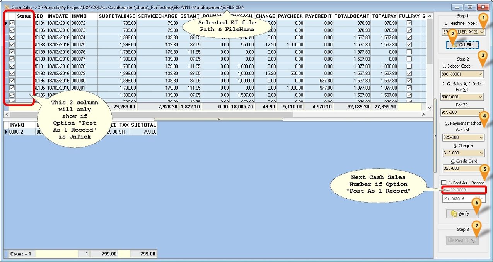
Task: Click the collapse arrow on the horizontal splitter
Action: (x=218, y=120)
